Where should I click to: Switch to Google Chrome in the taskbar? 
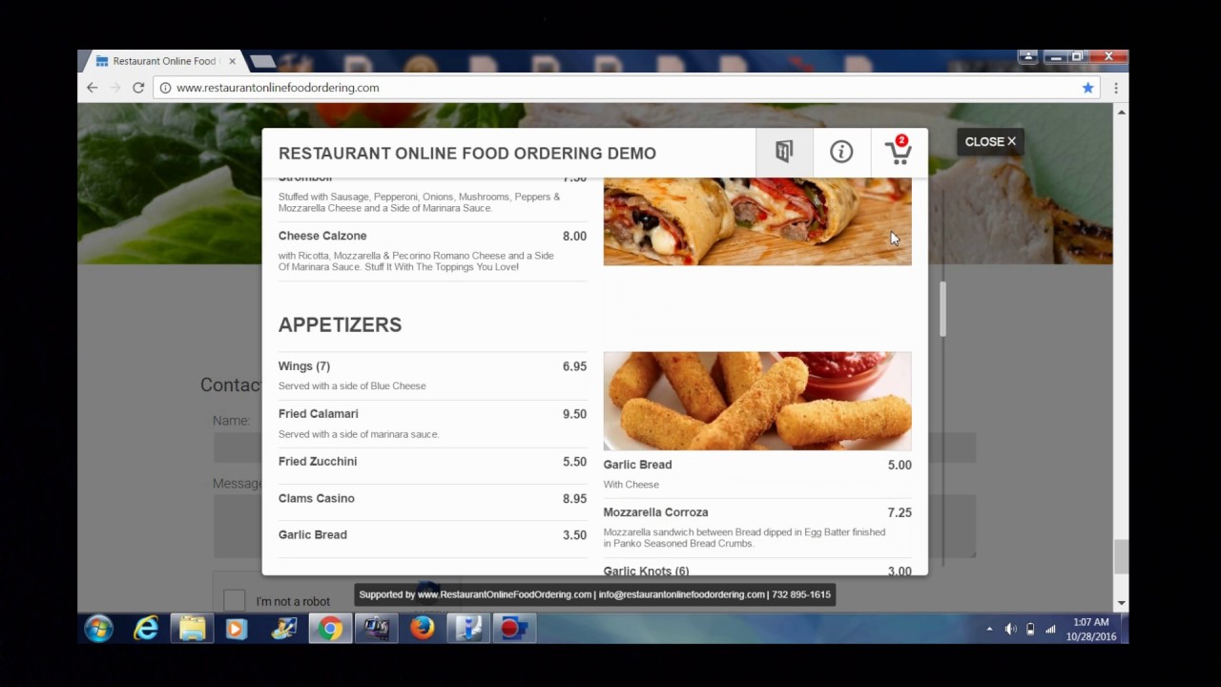pos(330,629)
